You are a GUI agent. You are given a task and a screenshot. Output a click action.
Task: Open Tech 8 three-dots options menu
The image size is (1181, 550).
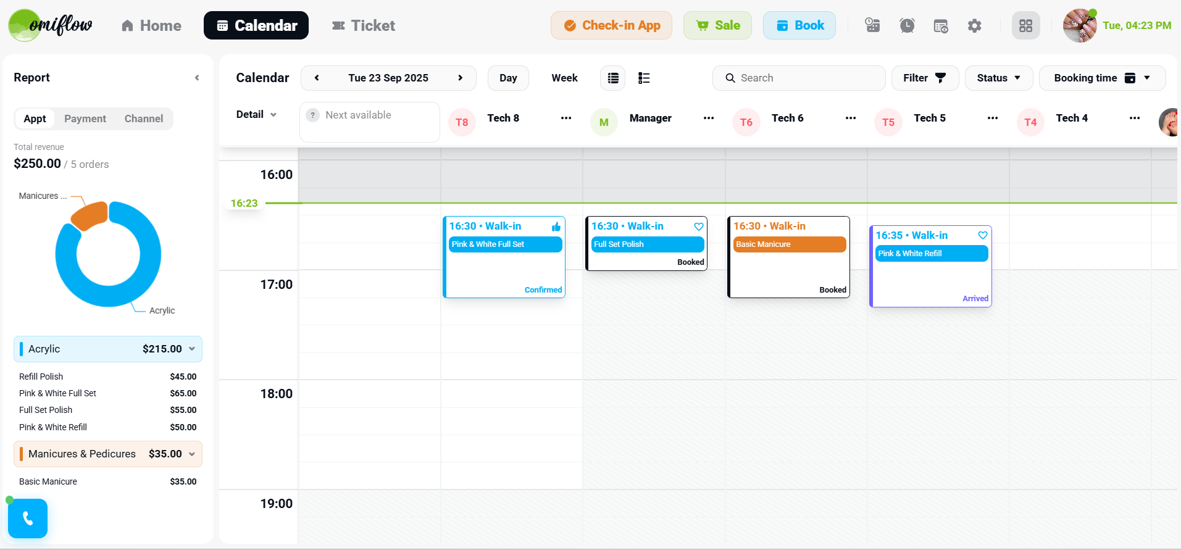point(565,118)
